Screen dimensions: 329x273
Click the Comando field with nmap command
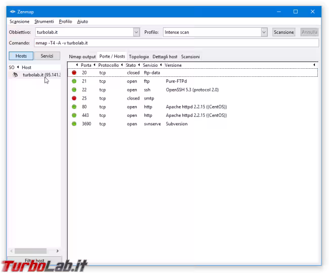tap(176, 43)
